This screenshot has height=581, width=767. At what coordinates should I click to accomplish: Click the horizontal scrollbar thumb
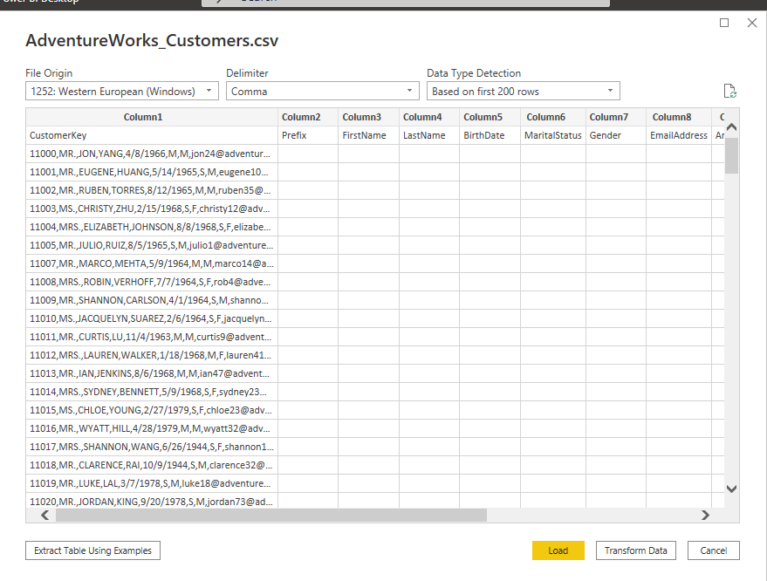(271, 515)
